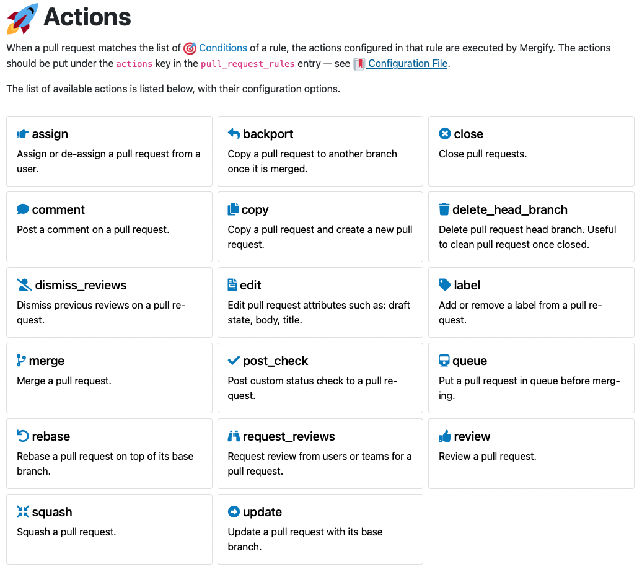Select the update action card title
The height and width of the screenshot is (572, 642).
tap(263, 512)
